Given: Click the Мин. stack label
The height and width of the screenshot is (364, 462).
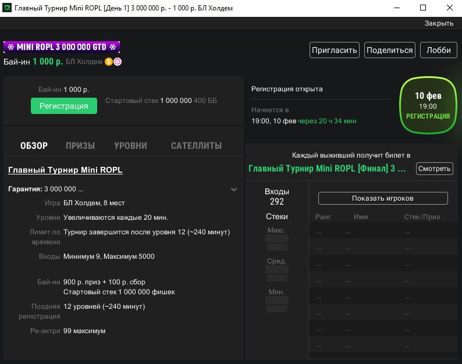Looking at the screenshot, I should click(276, 291).
